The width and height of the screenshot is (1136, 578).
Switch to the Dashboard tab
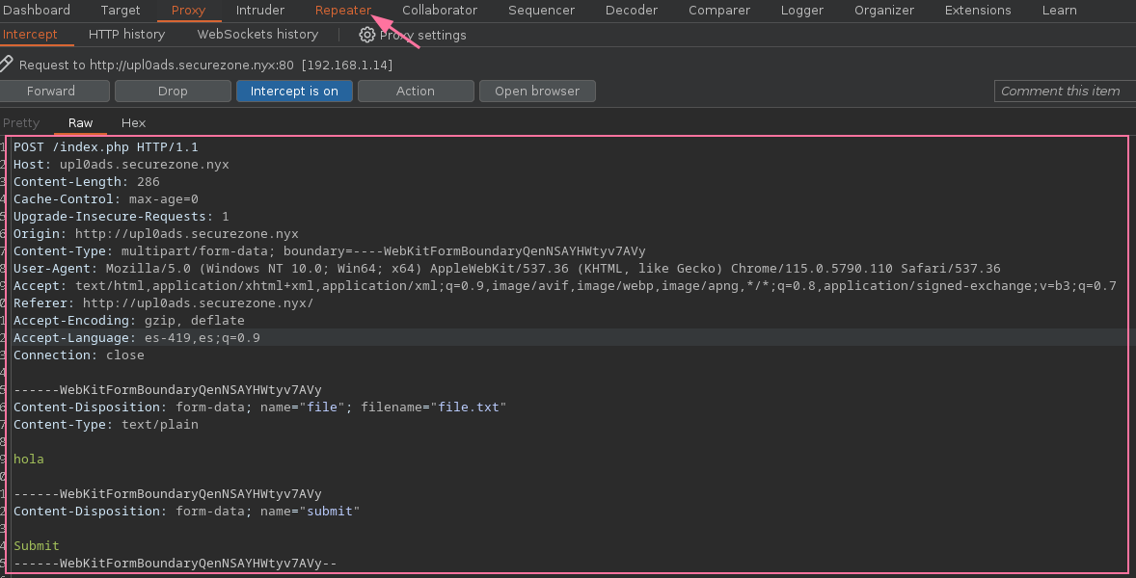(x=37, y=11)
